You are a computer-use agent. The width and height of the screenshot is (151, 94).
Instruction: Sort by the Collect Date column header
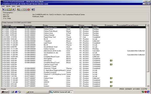point(13,25)
